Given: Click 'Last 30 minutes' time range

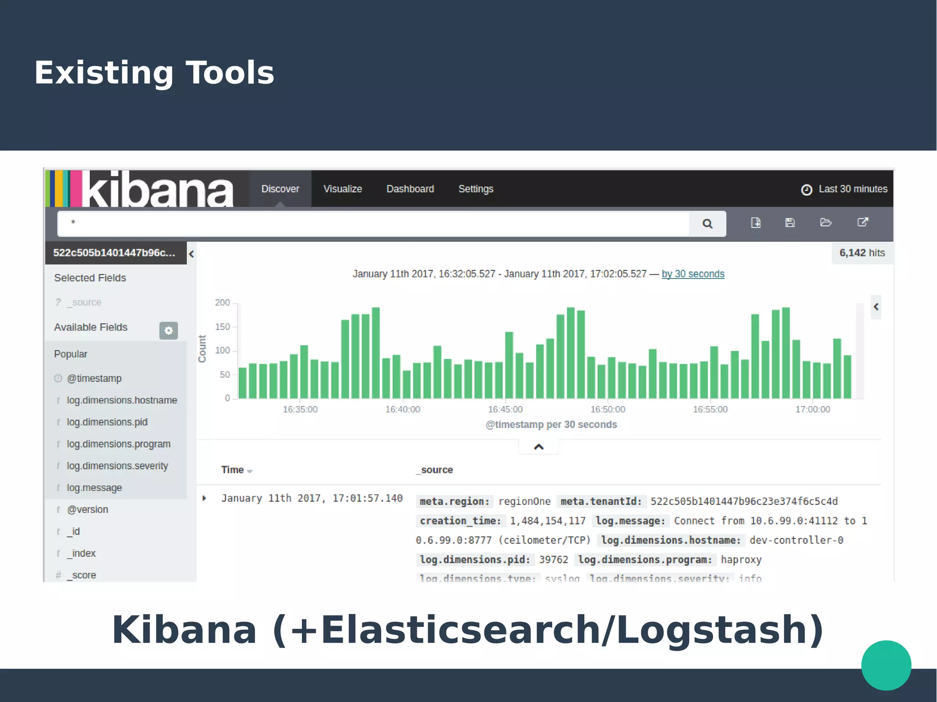Looking at the screenshot, I should [x=853, y=189].
